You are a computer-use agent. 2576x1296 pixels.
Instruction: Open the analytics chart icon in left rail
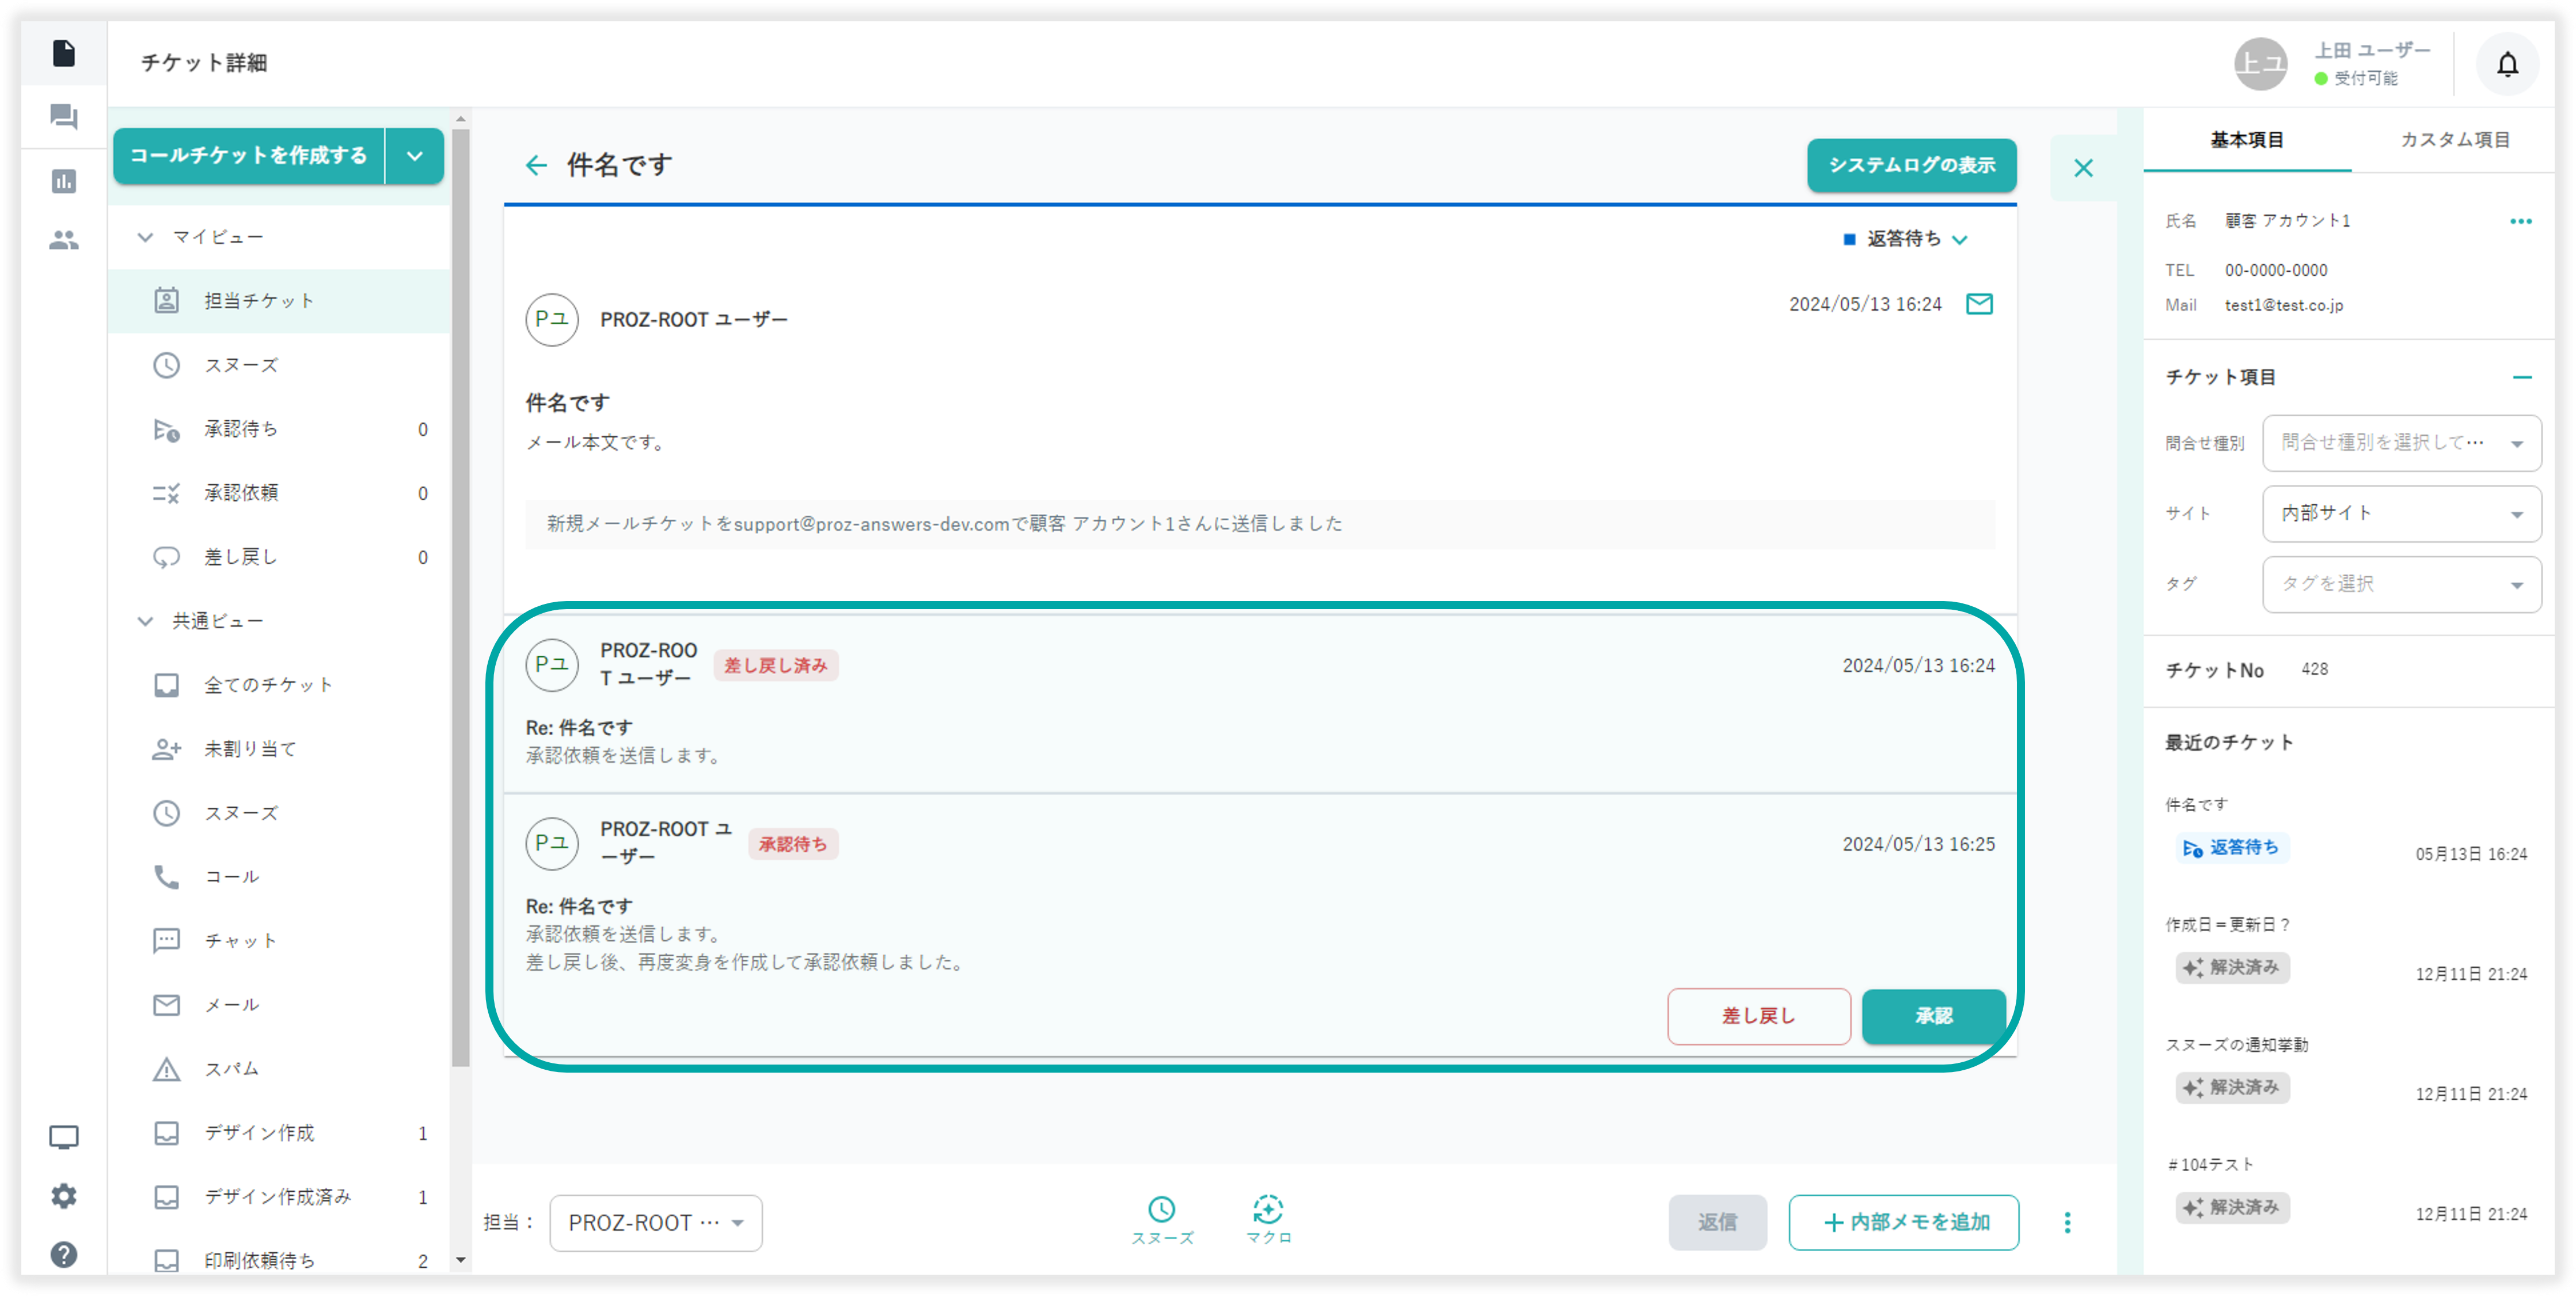coord(64,181)
